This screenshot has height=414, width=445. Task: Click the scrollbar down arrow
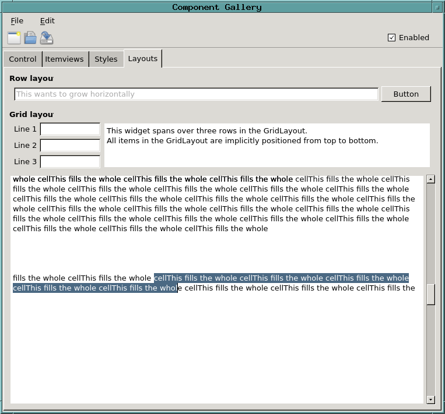pos(431,400)
